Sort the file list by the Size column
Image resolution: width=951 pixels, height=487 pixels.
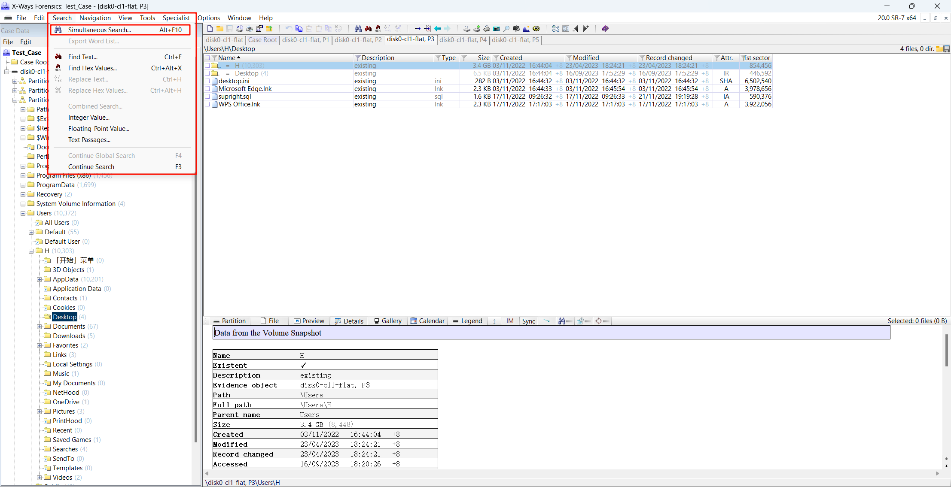484,58
